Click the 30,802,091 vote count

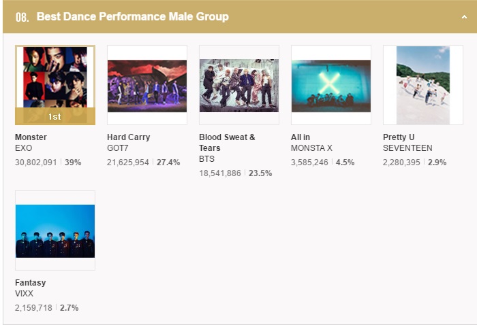pyautogui.click(x=36, y=162)
